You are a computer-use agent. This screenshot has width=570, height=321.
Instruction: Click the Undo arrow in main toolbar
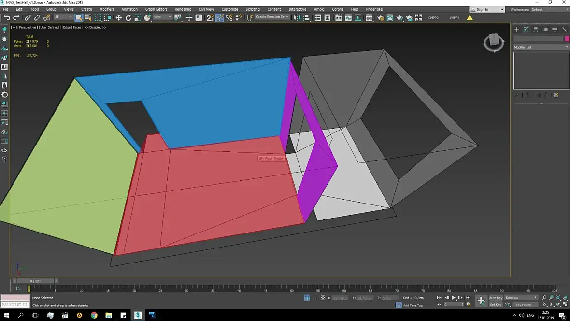7,18
